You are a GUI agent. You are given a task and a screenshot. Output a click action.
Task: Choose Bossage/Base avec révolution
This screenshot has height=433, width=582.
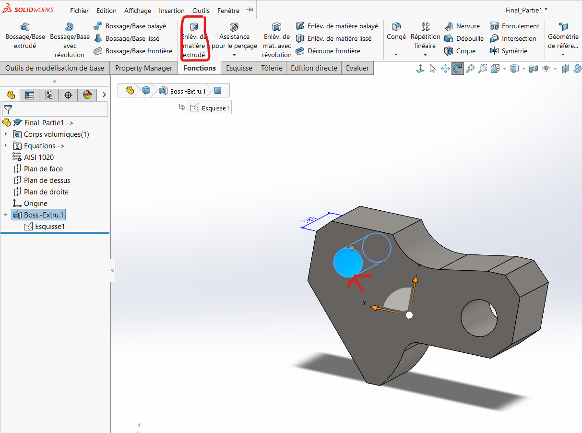[70, 40]
